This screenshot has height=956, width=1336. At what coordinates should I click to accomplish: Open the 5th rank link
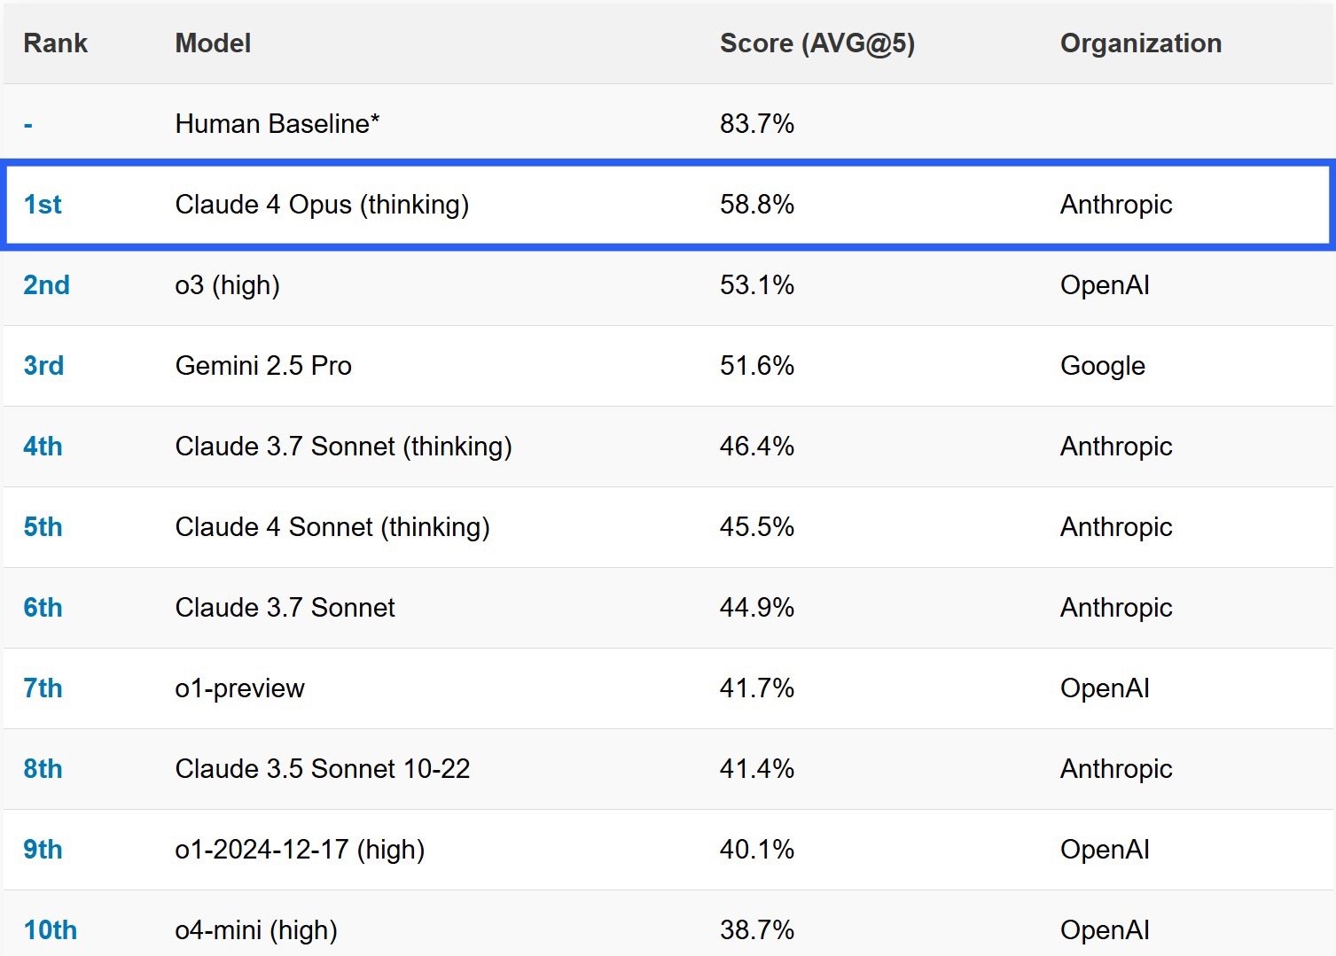point(43,527)
